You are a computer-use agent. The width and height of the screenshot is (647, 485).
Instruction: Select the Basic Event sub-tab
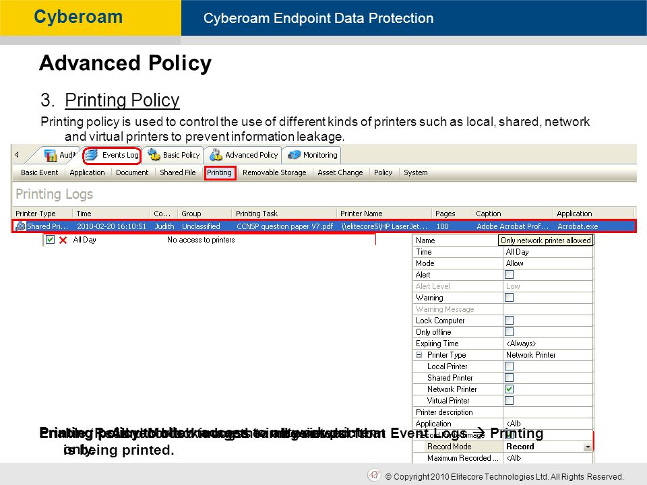click(x=40, y=173)
